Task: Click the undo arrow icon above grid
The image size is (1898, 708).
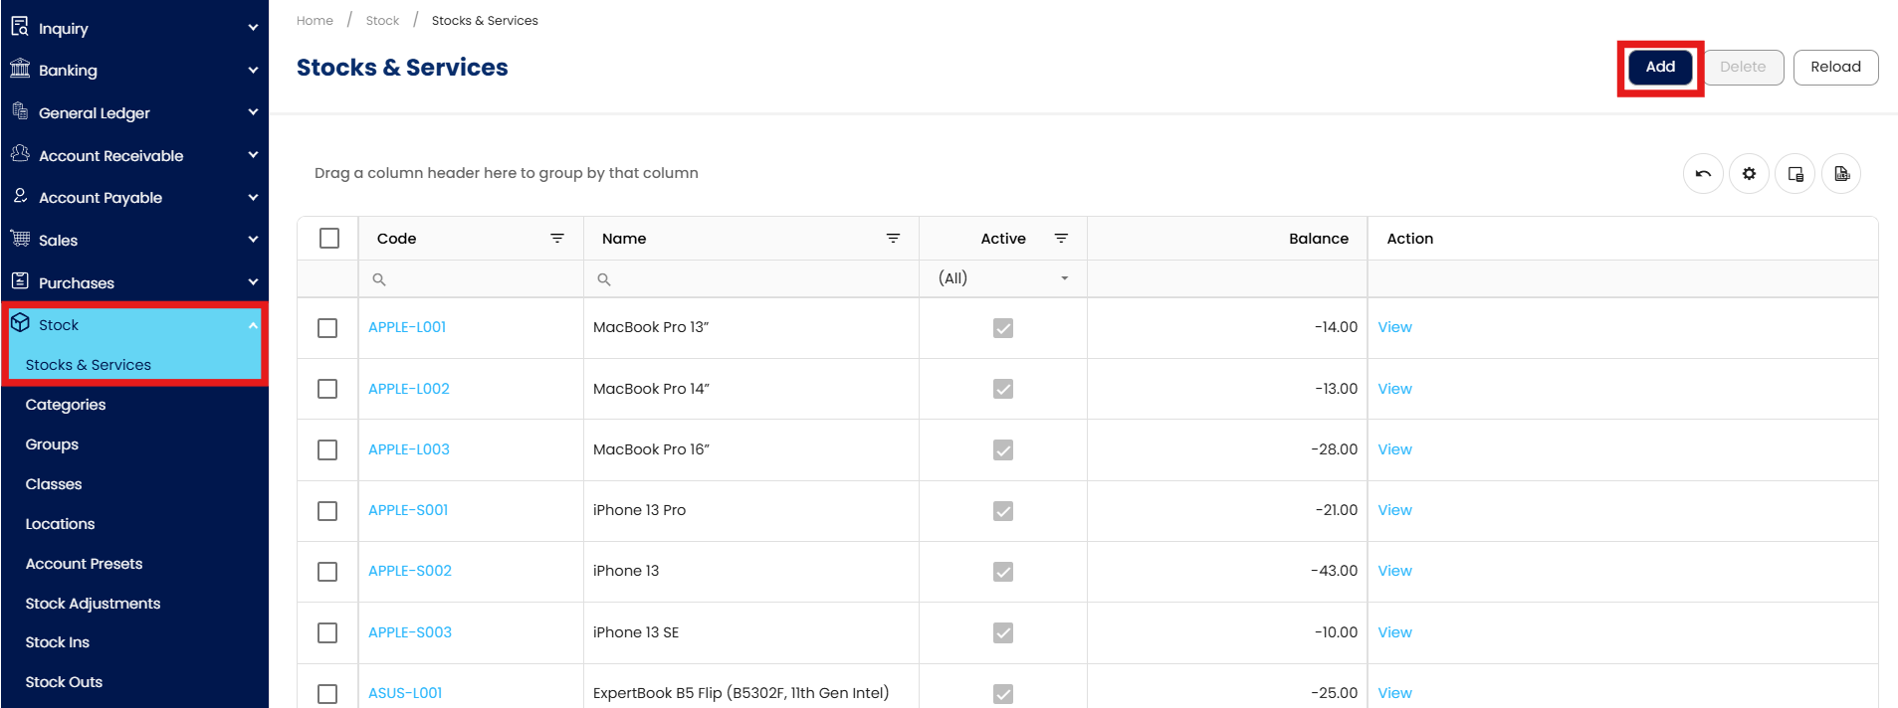Action: (x=1703, y=174)
